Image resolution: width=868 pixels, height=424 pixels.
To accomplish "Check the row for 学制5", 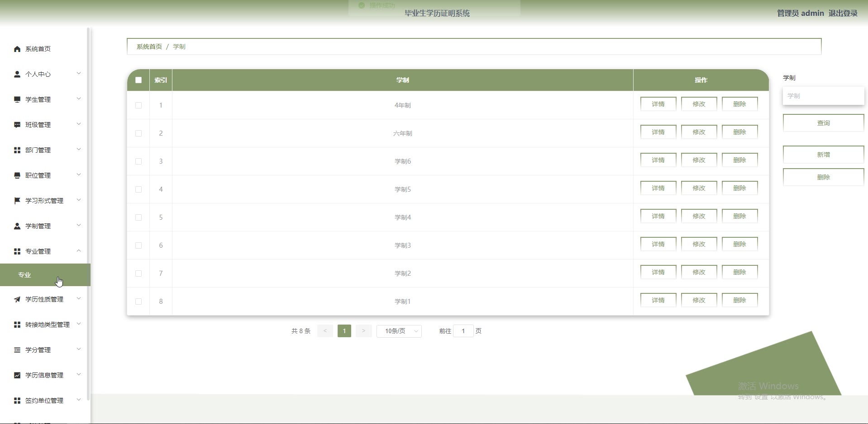I will coord(138,189).
